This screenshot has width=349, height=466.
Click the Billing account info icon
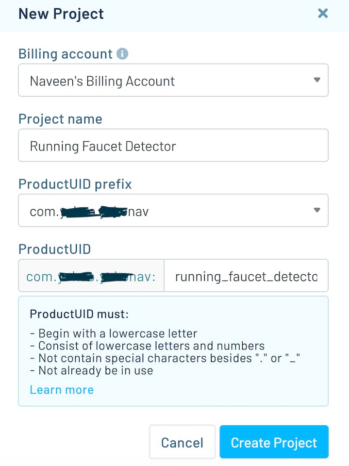click(x=123, y=53)
